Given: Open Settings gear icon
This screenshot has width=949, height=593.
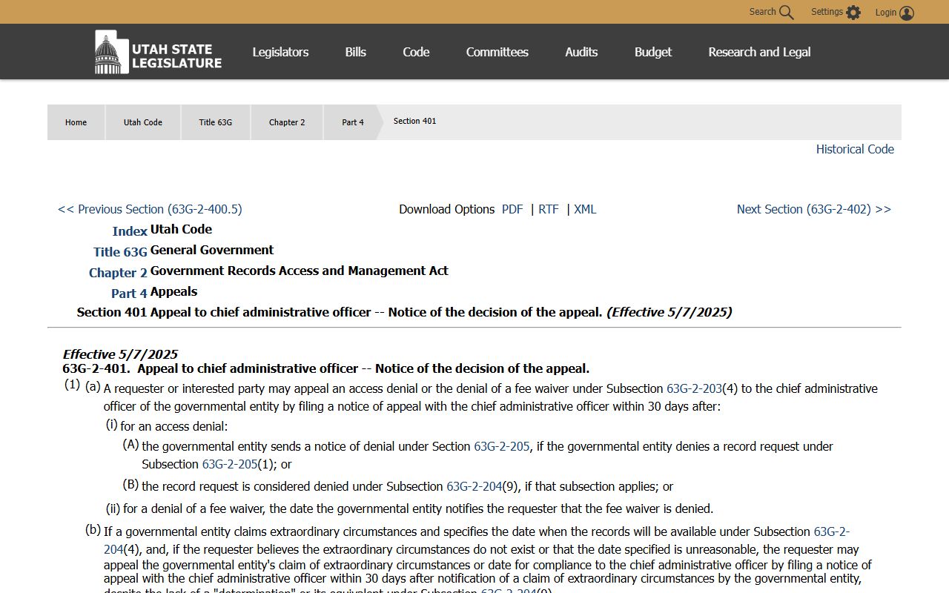Looking at the screenshot, I should pyautogui.click(x=853, y=13).
